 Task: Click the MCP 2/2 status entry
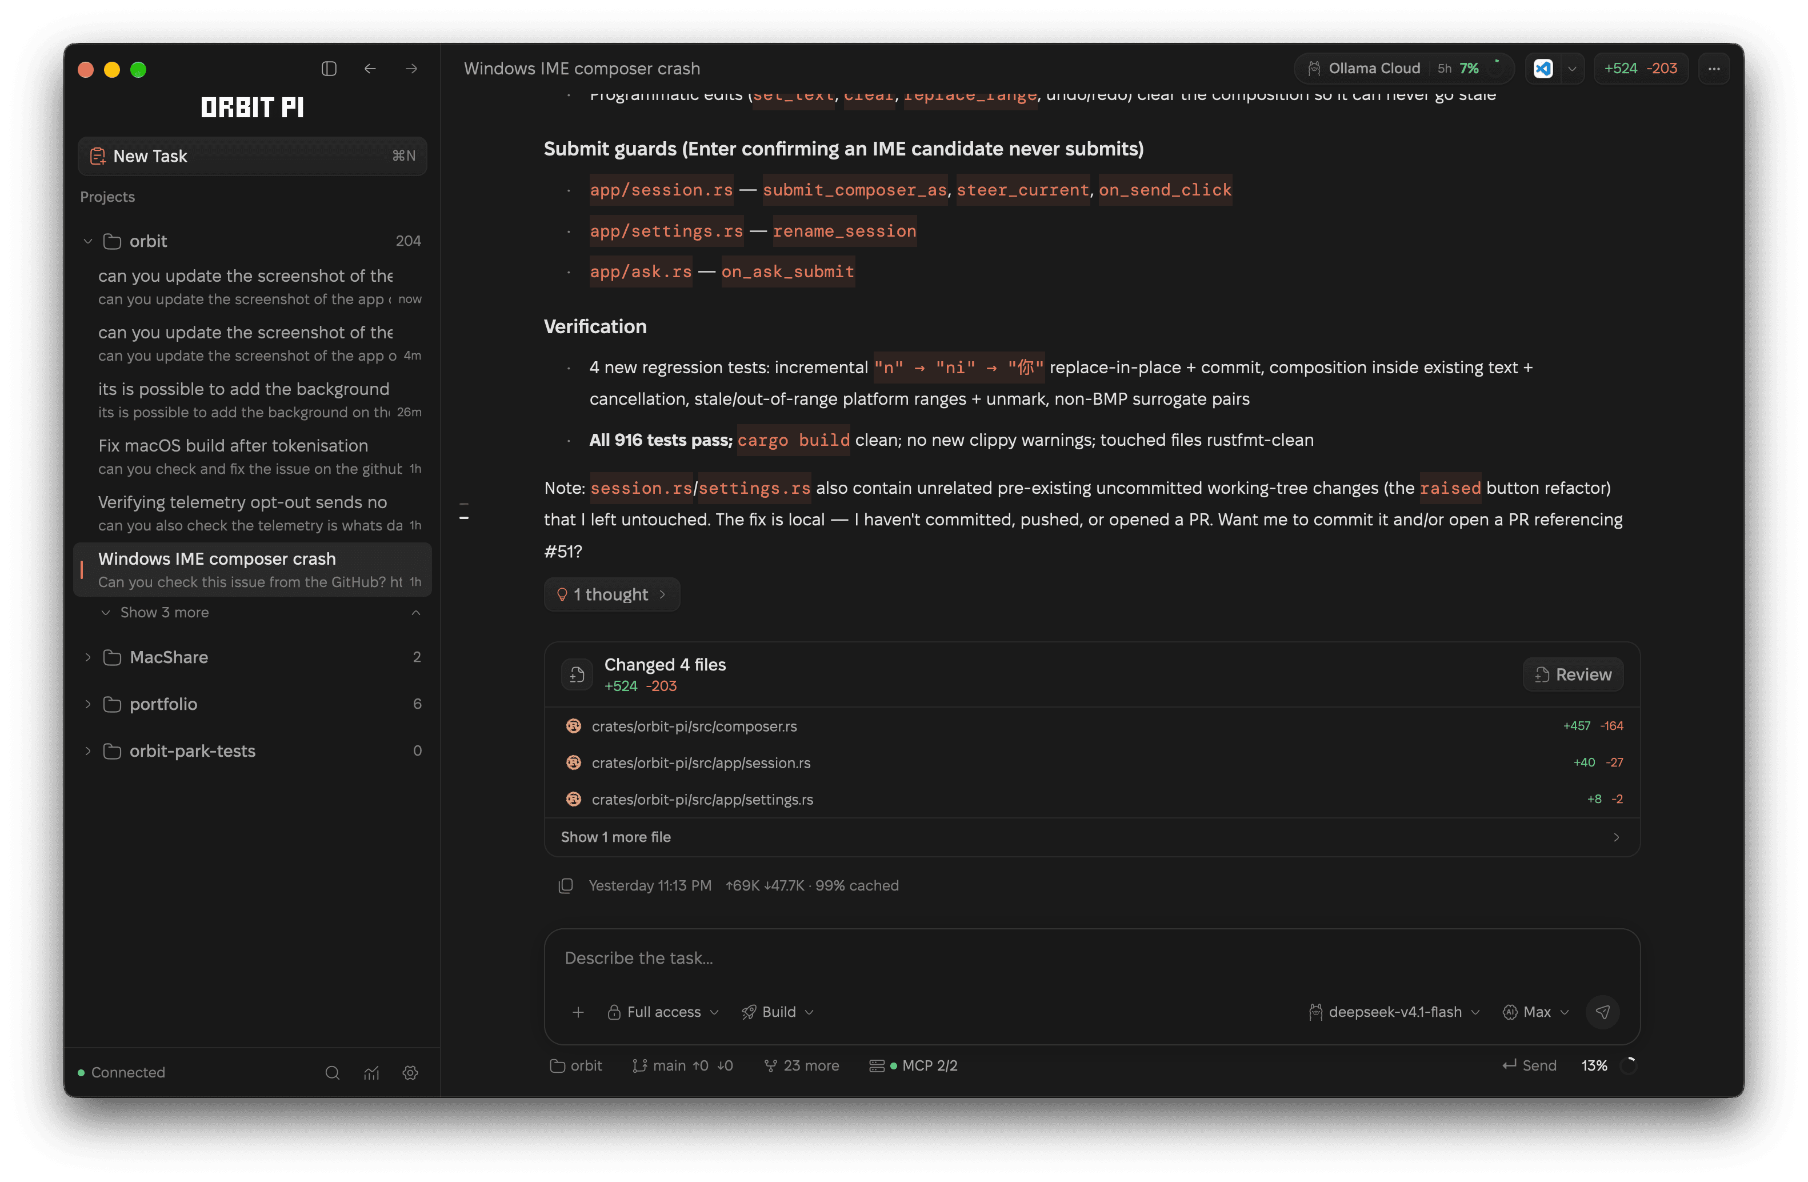click(913, 1065)
